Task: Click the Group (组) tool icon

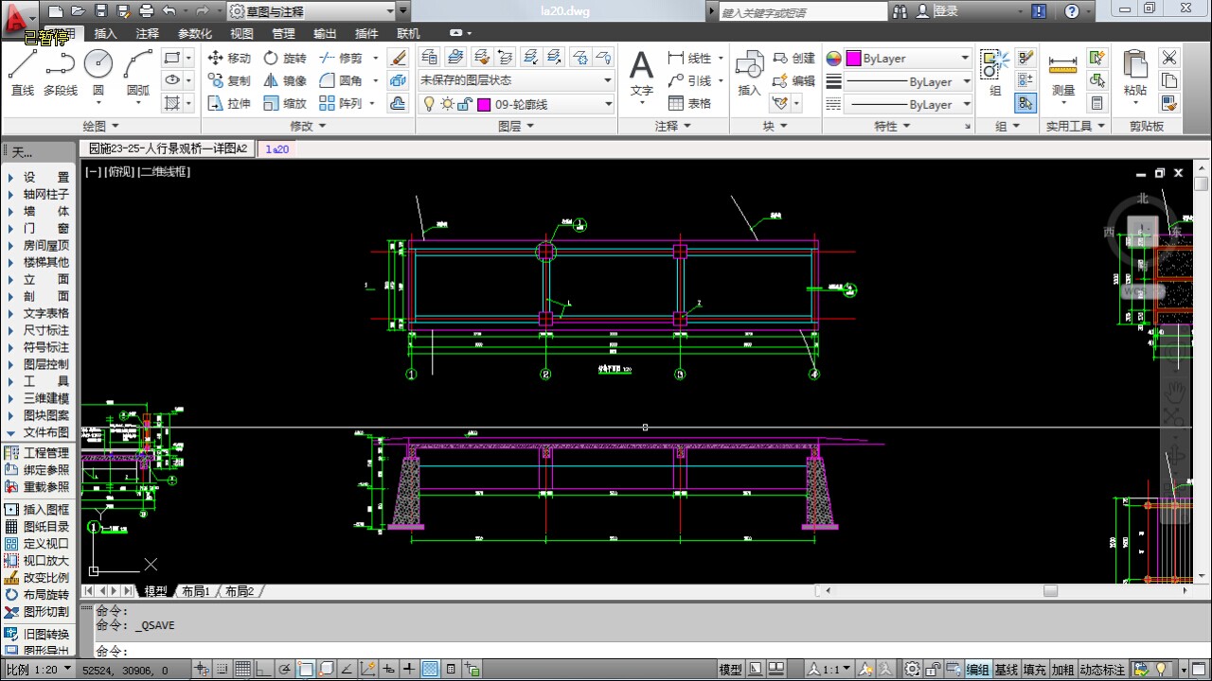Action: [995, 74]
